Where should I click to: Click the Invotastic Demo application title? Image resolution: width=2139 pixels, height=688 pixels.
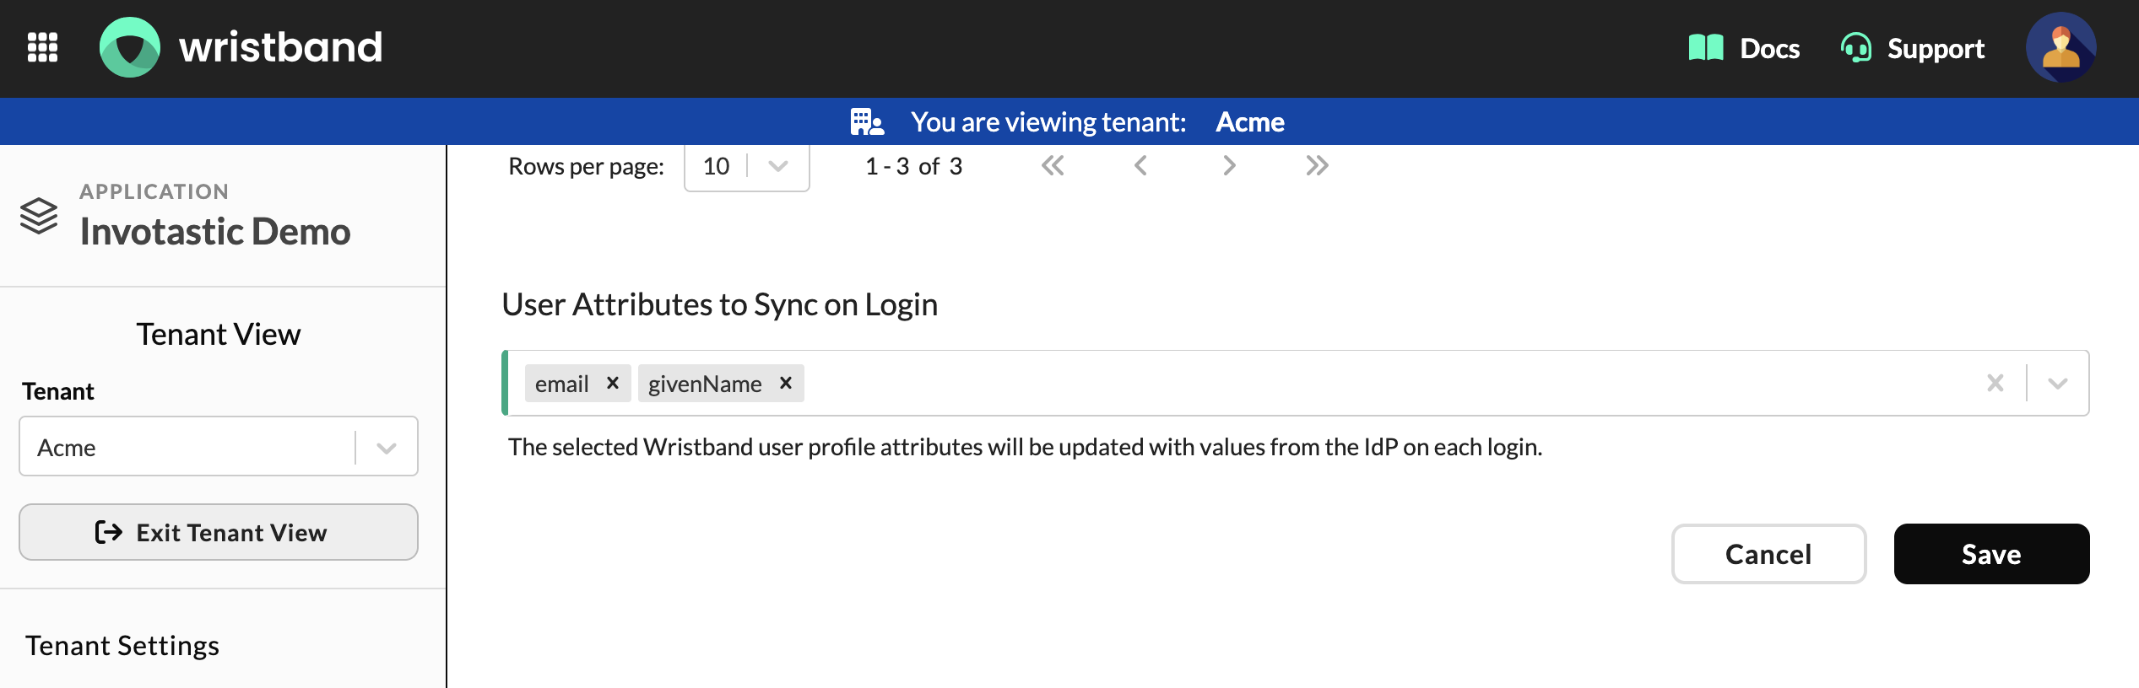[215, 232]
